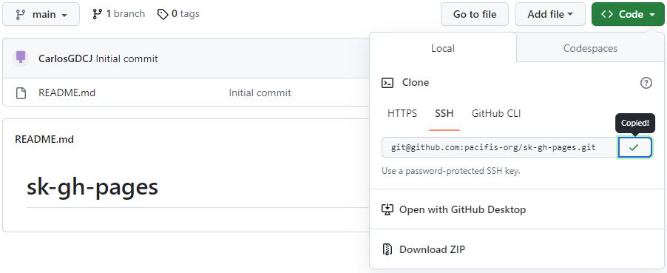Click the GitHub Desktop download icon
667x273 pixels.
[x=387, y=209]
